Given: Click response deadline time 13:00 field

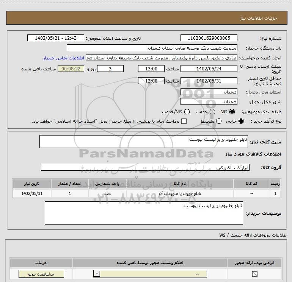Looking at the screenshot, I should [x=151, y=69].
